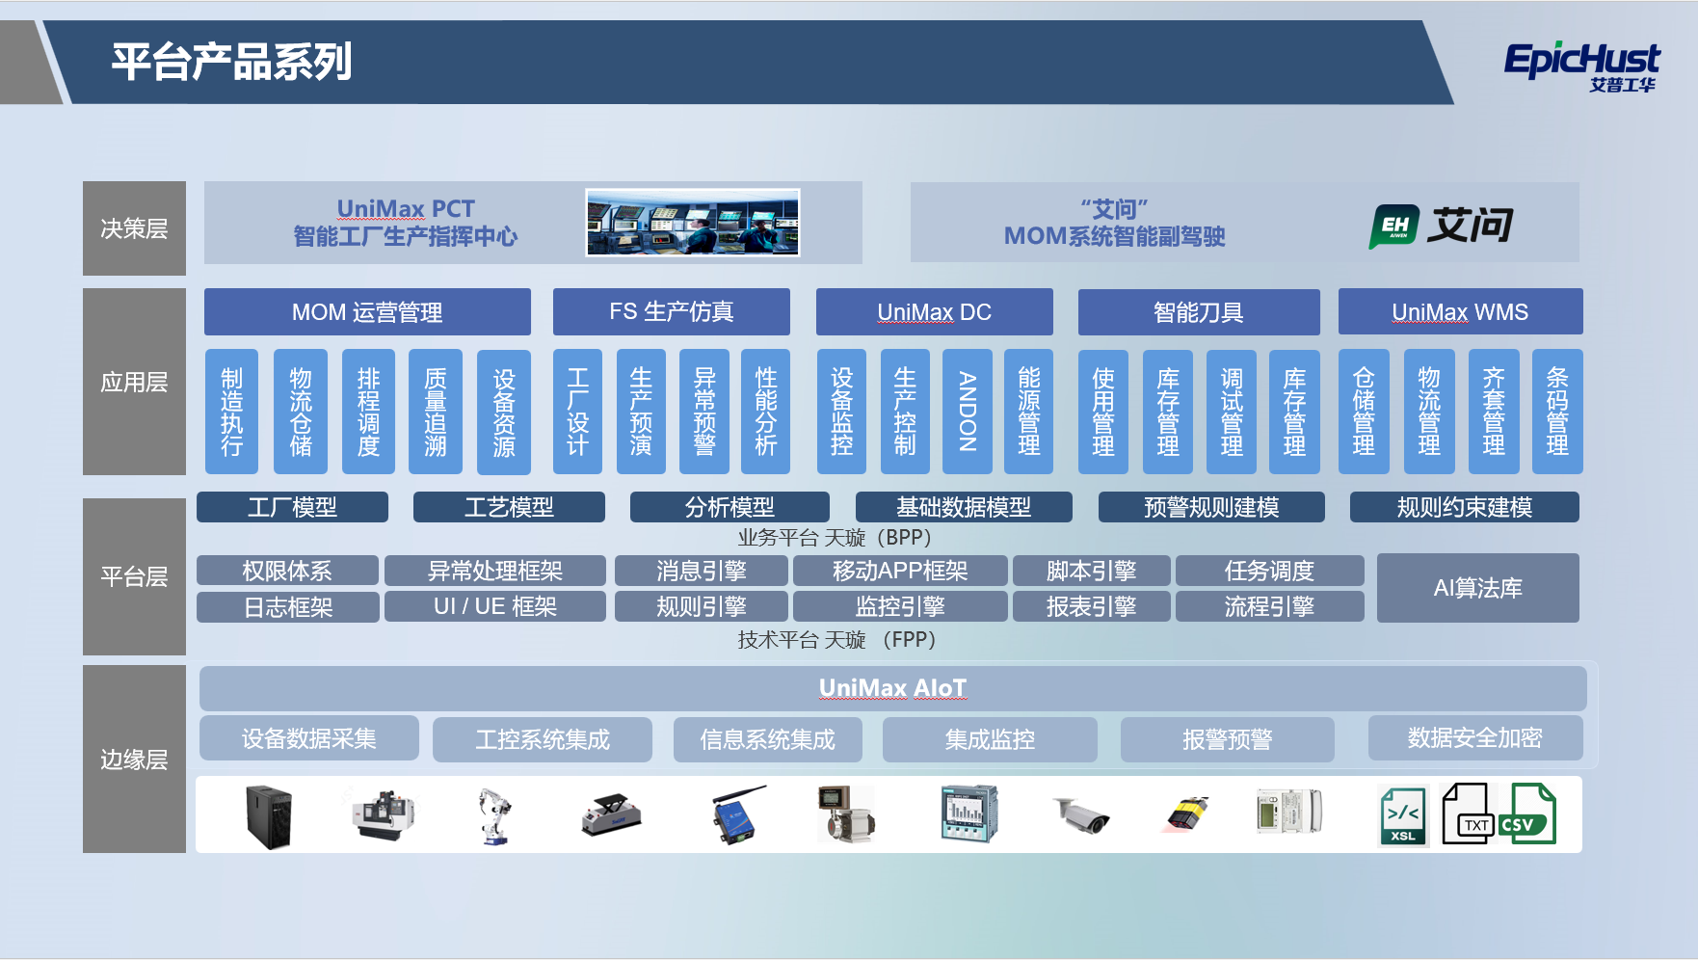Click the 仓储管理 module block
Screen dimensions: 1698x960
tap(1364, 412)
